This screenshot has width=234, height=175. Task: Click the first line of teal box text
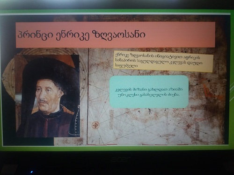pos(149,89)
